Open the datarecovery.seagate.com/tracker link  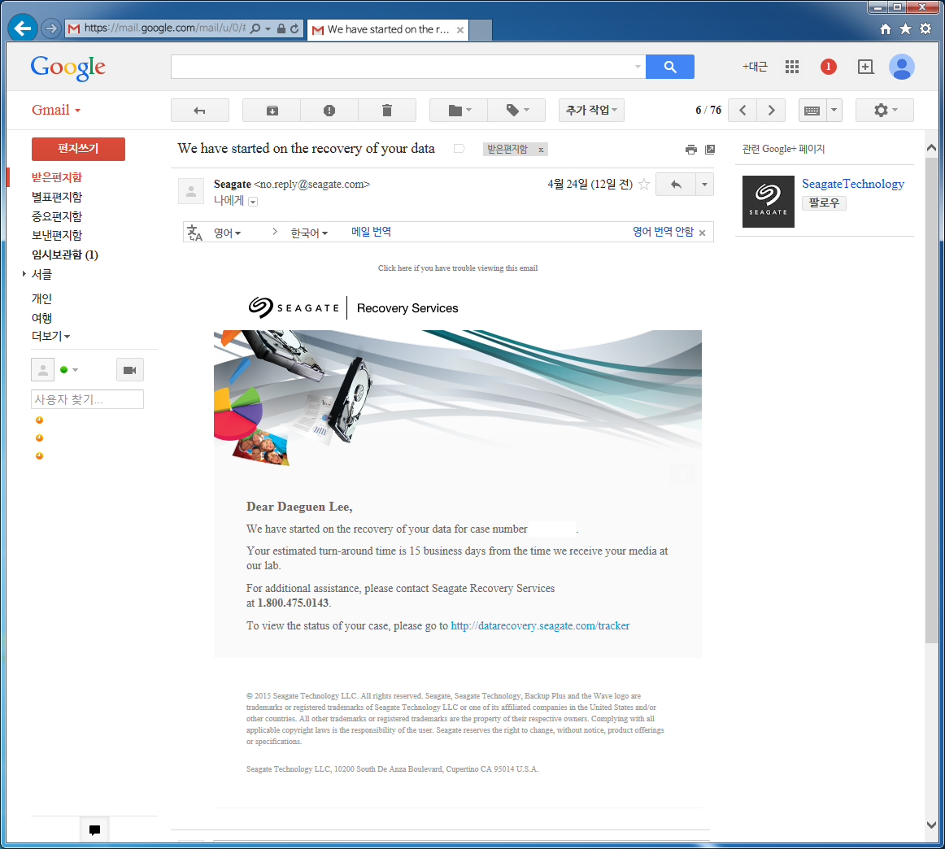540,626
